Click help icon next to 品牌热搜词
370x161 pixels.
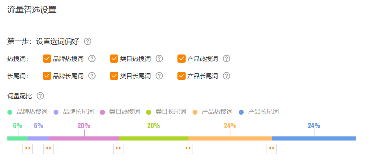pos(92,59)
